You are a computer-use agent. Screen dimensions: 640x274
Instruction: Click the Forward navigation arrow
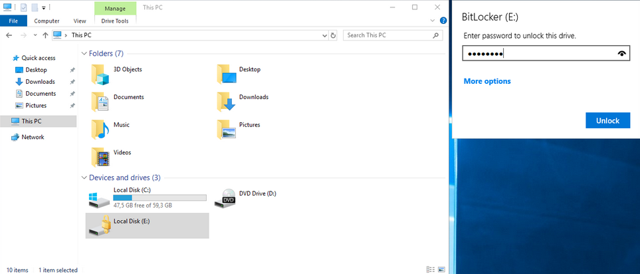23,35
